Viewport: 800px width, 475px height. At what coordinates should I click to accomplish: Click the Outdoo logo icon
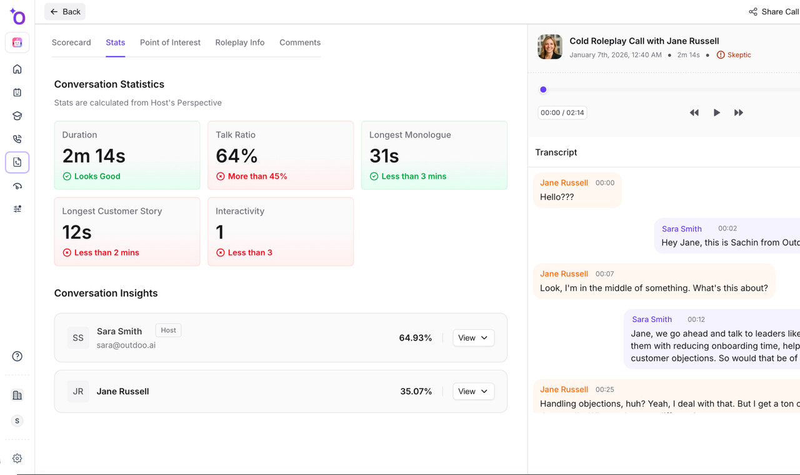pyautogui.click(x=17, y=16)
